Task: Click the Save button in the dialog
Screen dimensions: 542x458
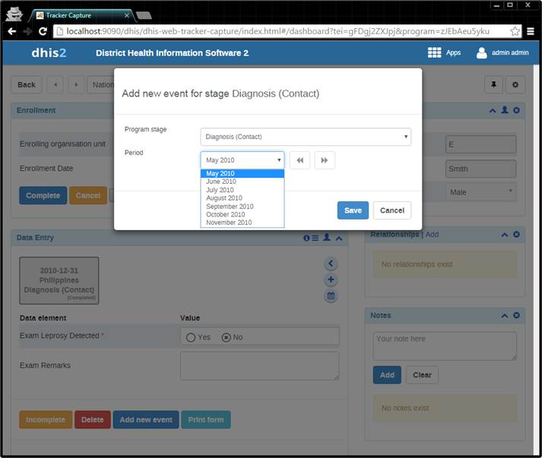Action: (353, 210)
